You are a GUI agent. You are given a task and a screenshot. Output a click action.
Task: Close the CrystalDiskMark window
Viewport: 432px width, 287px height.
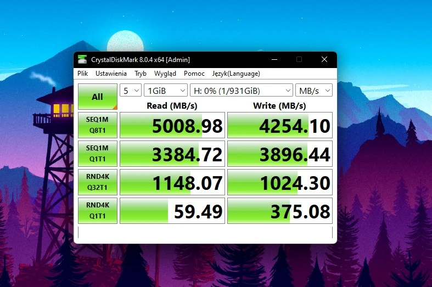(x=324, y=59)
